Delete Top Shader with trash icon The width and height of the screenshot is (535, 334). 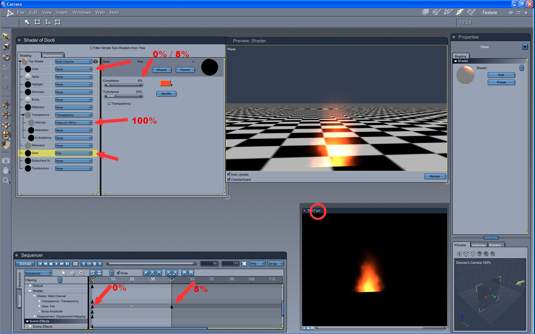pyautogui.click(x=95, y=61)
